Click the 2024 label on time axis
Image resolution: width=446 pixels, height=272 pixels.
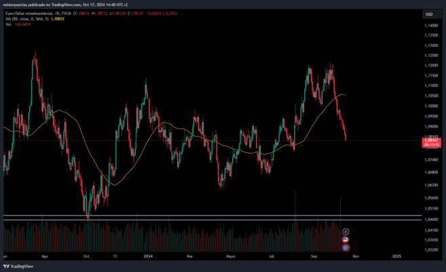pos(148,257)
